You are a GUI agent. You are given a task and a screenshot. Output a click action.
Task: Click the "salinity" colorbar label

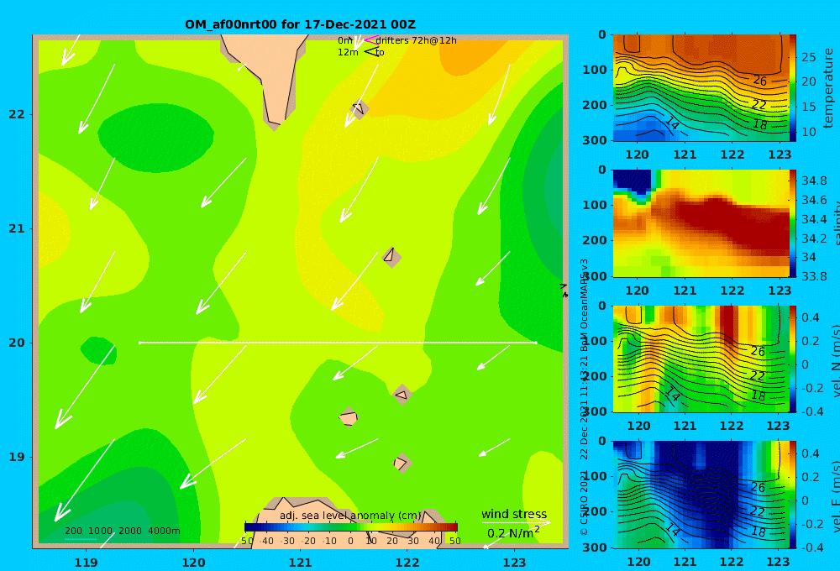coord(837,223)
